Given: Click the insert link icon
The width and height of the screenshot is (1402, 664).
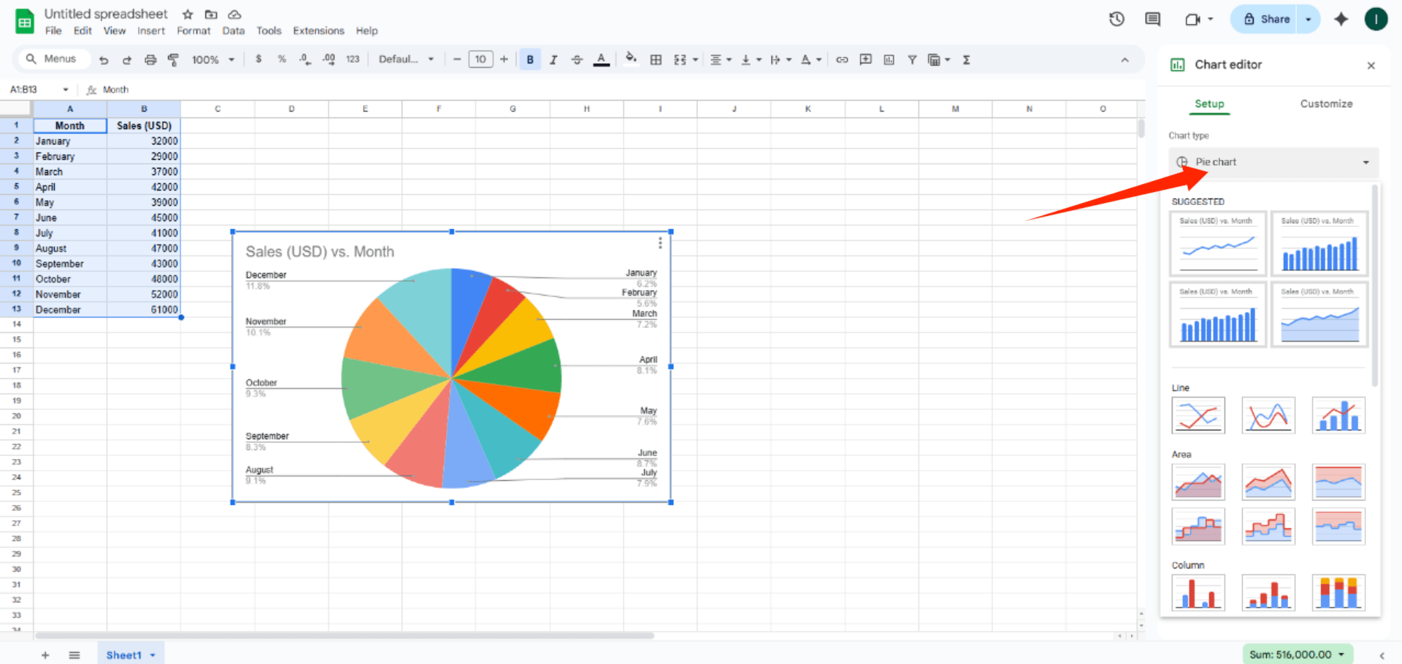Looking at the screenshot, I should pos(842,60).
